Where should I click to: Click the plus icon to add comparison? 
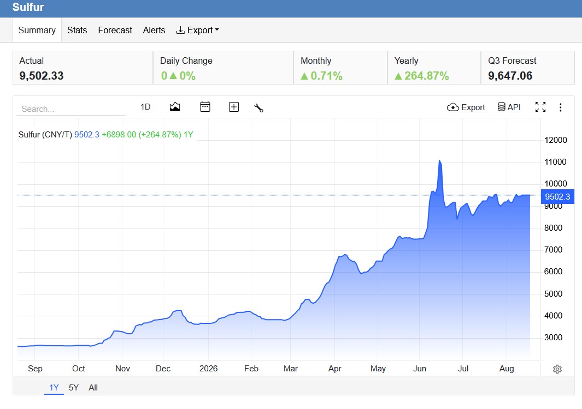tap(234, 107)
